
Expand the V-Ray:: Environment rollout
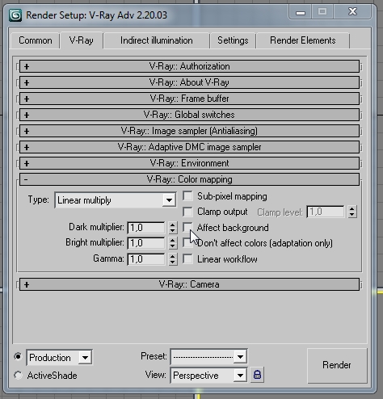pyautogui.click(x=189, y=163)
